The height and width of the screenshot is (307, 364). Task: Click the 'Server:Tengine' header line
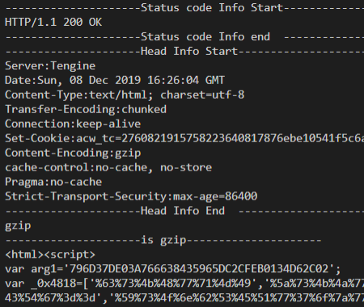tap(50, 66)
